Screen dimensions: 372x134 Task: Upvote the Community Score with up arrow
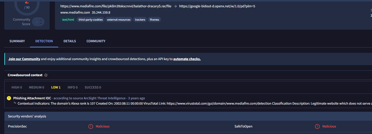(41, 20)
